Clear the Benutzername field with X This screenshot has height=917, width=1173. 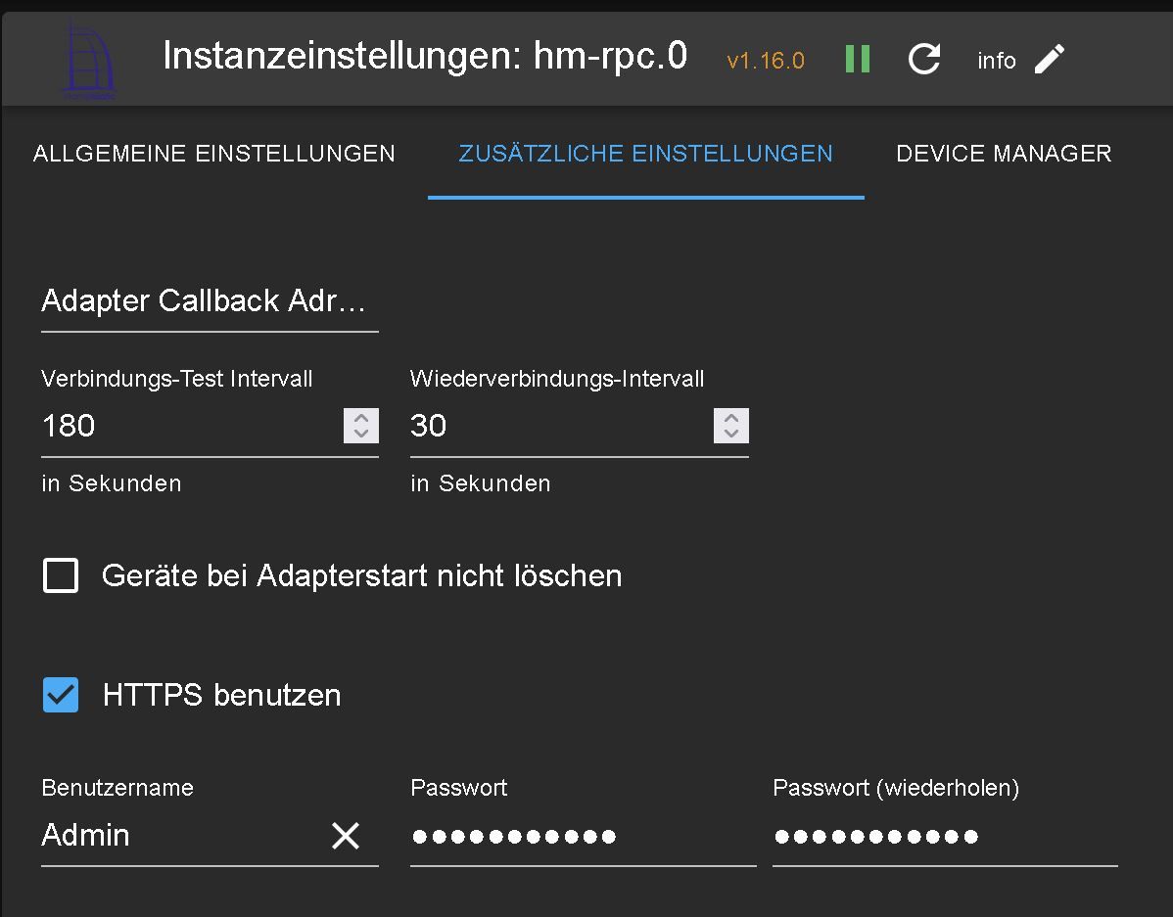tap(346, 836)
